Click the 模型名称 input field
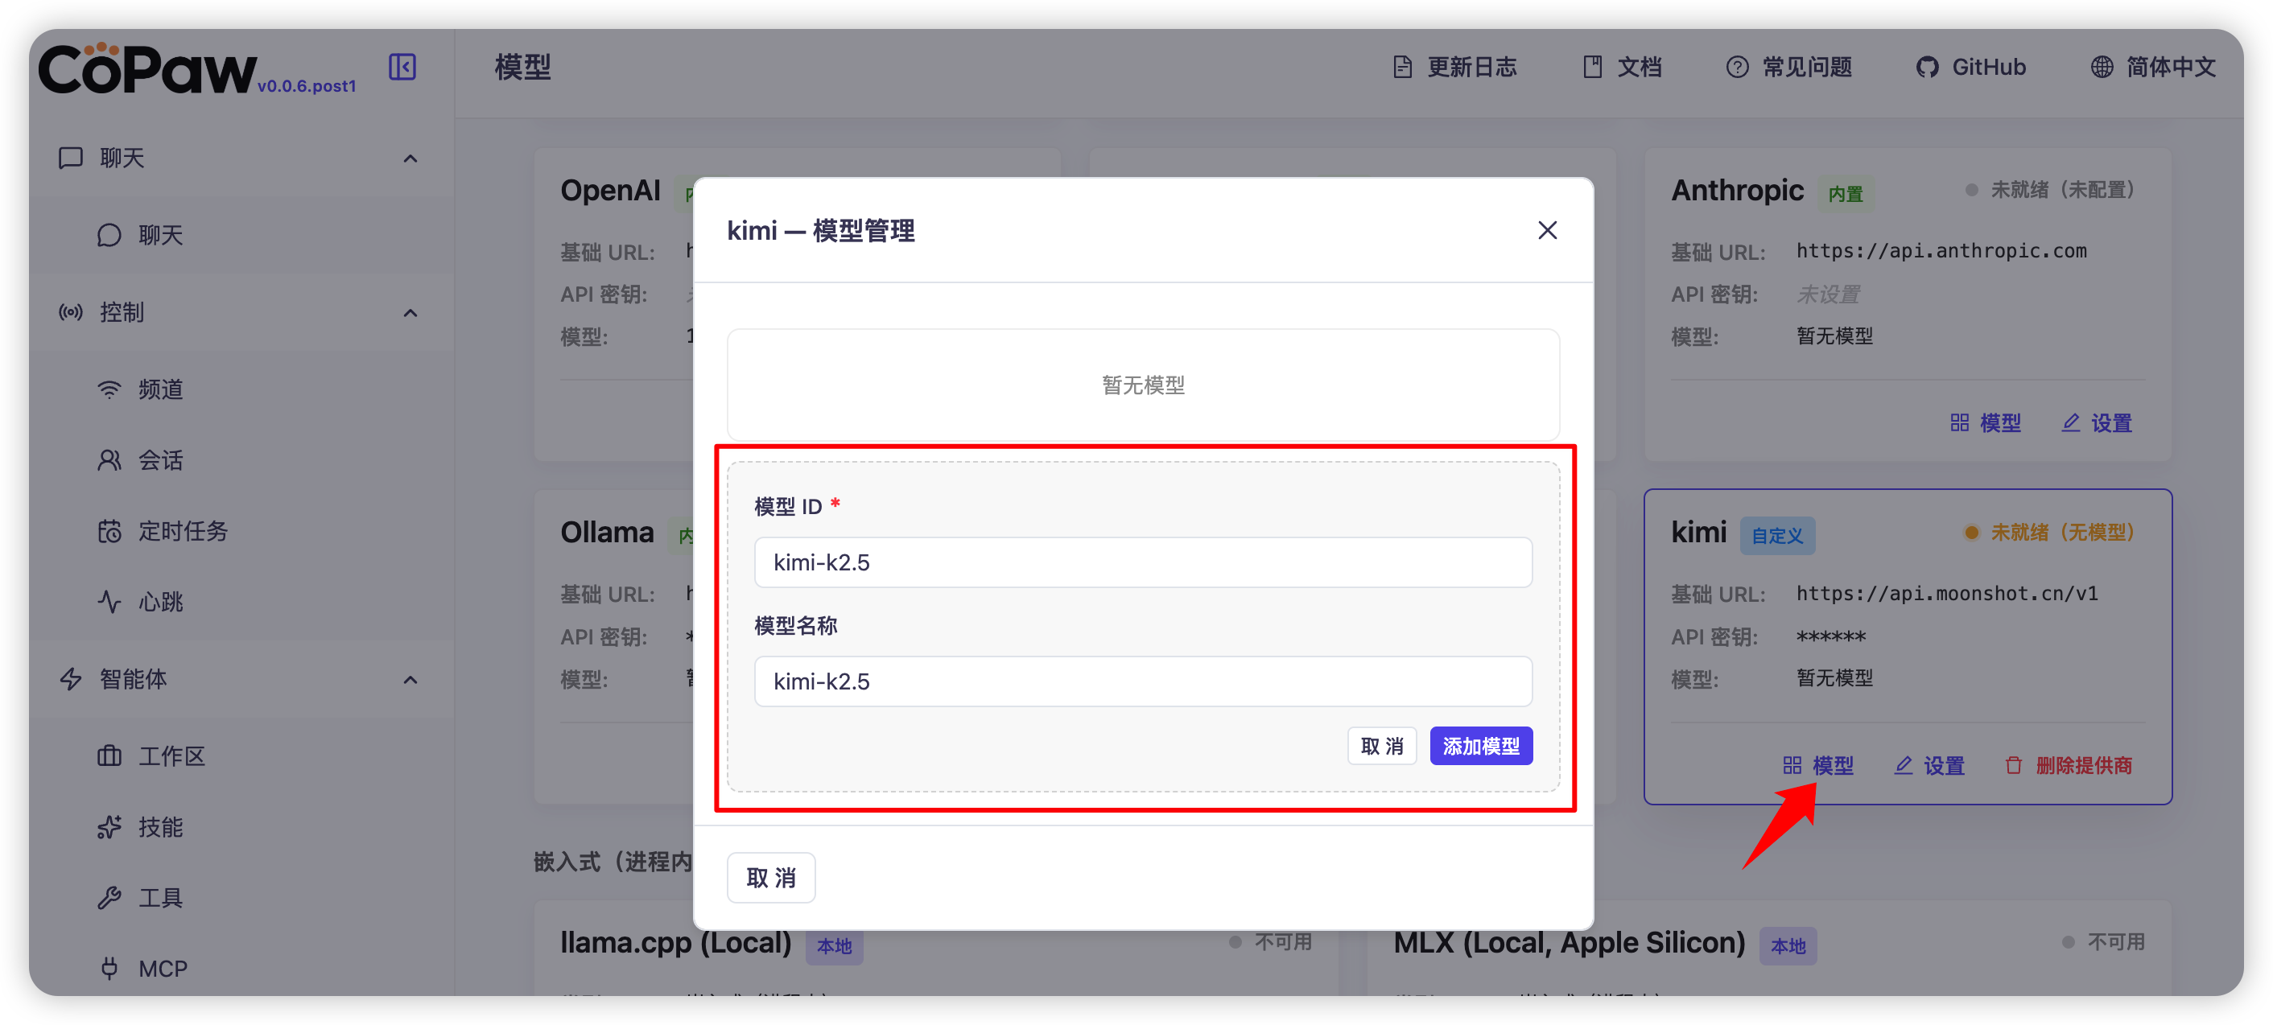The image size is (2273, 1025). click(x=1143, y=681)
